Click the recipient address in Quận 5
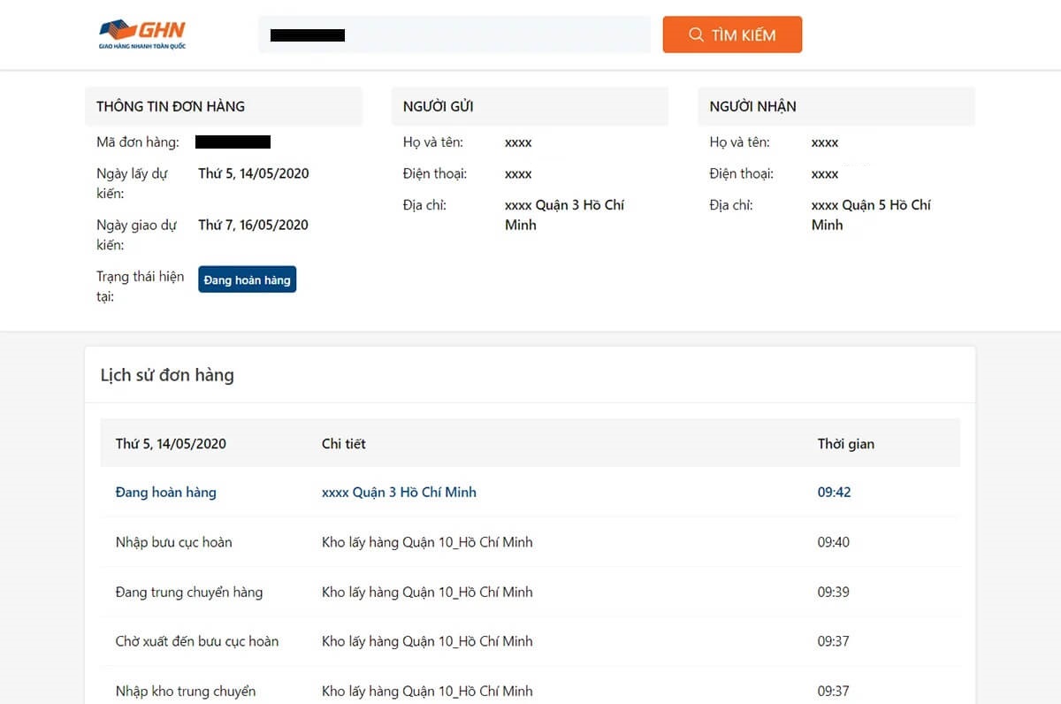 pos(870,214)
